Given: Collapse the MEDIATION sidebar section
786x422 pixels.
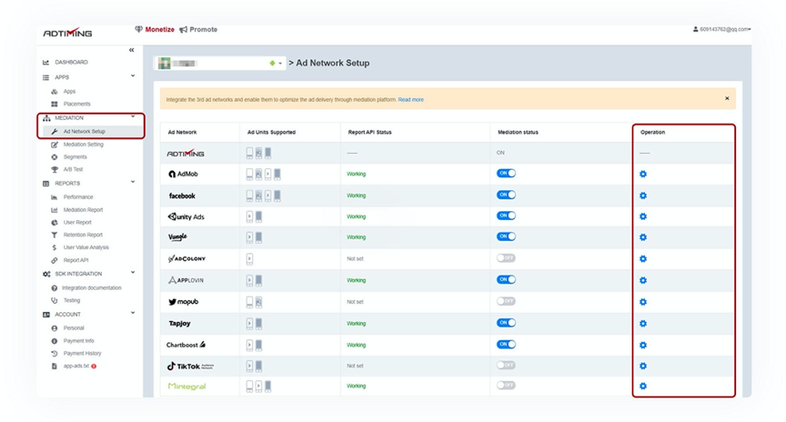Looking at the screenshot, I should [x=133, y=117].
